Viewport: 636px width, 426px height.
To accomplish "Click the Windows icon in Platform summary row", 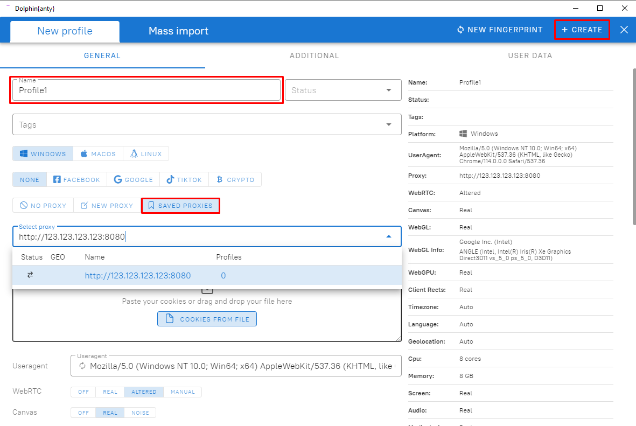I will 463,134.
